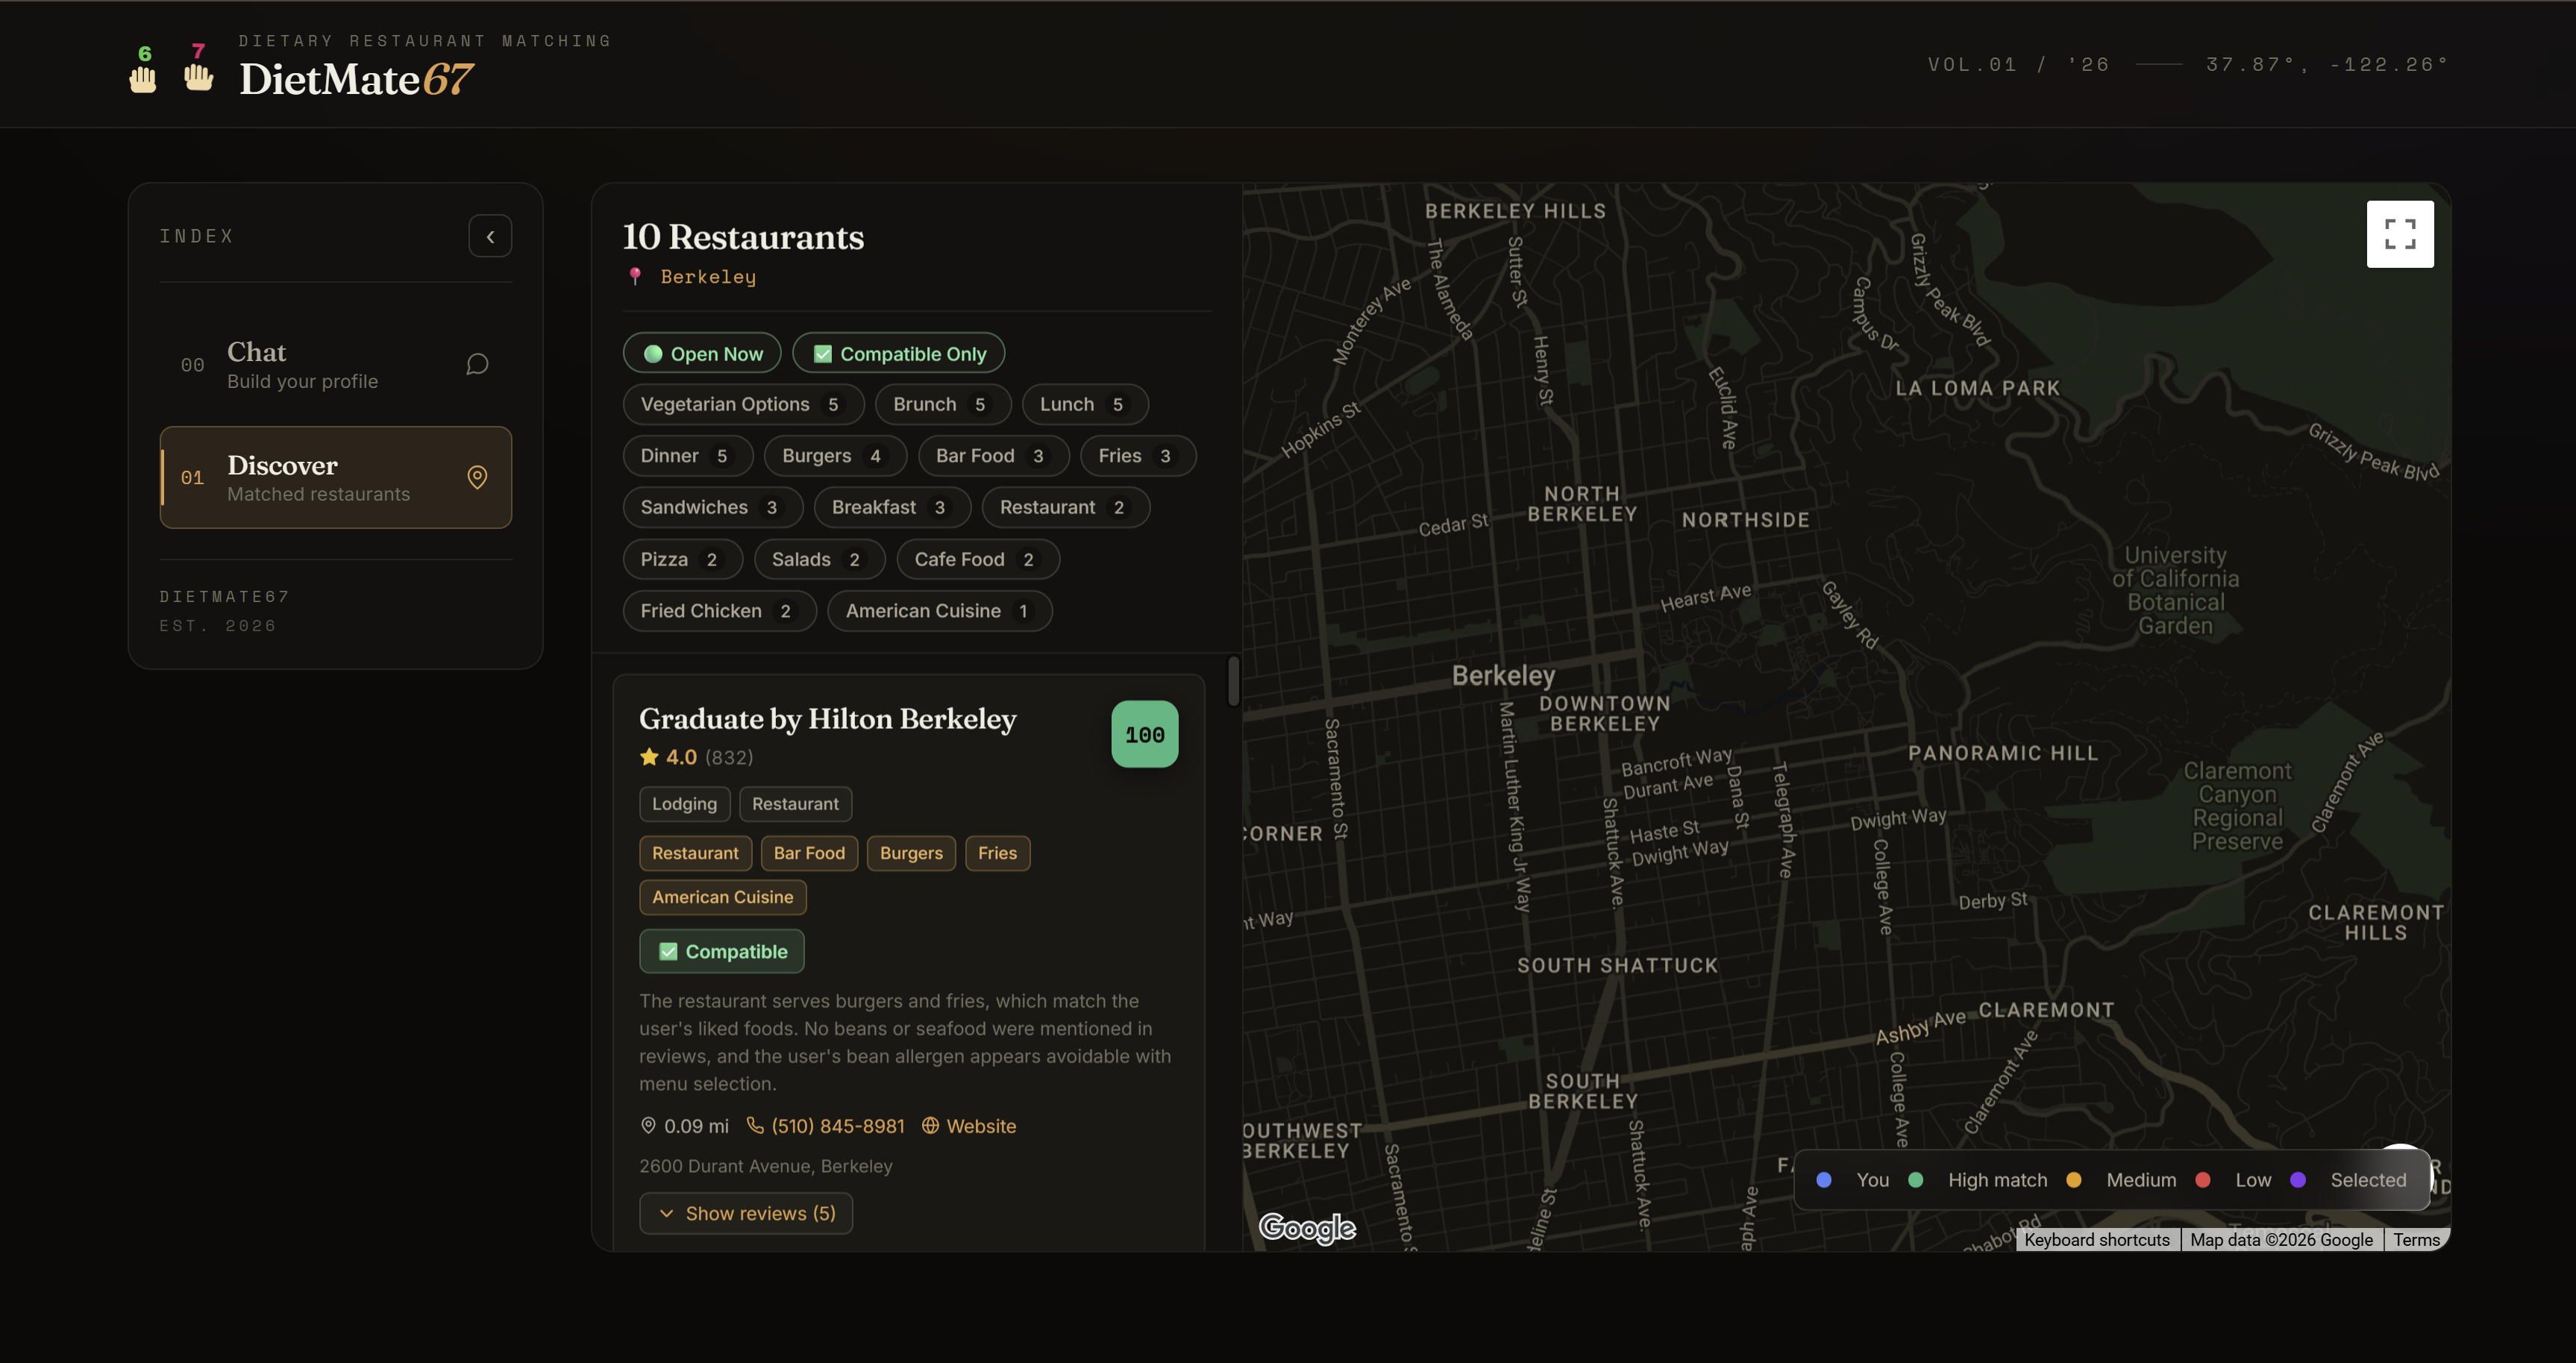Click the 2600 Durant Avenue address

pyautogui.click(x=766, y=1166)
